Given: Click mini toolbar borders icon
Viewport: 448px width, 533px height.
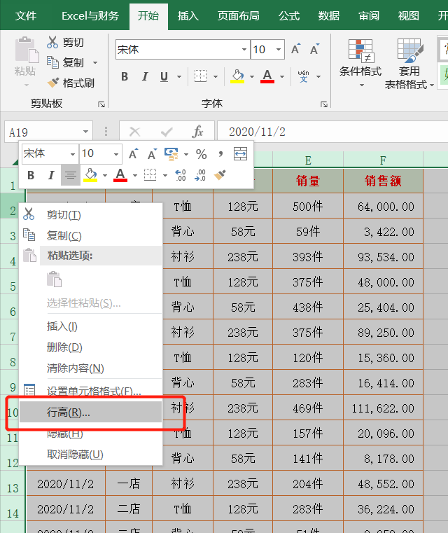Looking at the screenshot, I should click(x=150, y=175).
